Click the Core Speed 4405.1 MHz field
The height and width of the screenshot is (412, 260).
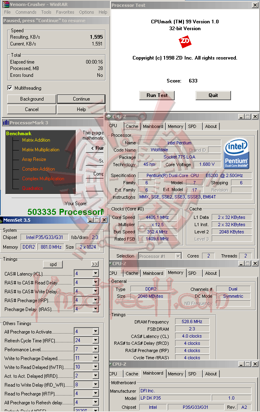click(x=157, y=217)
